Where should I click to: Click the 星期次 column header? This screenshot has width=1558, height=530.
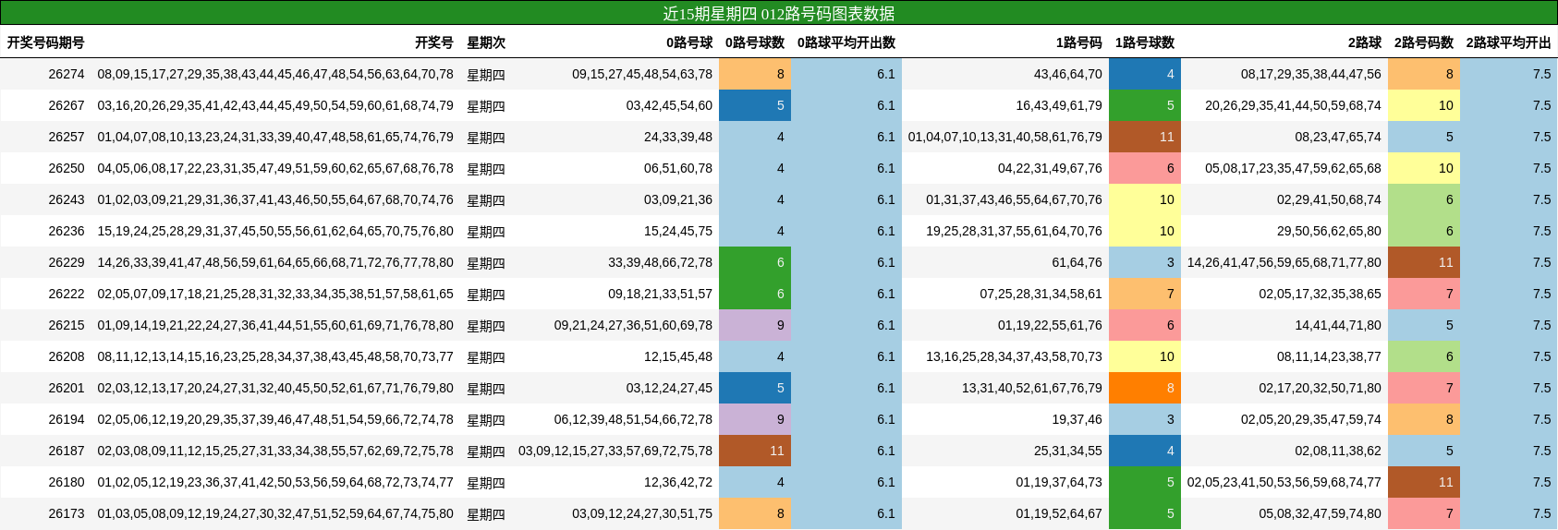point(486,42)
